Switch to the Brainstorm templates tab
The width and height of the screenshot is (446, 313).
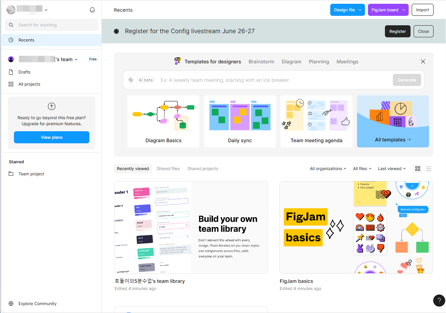coord(261,62)
